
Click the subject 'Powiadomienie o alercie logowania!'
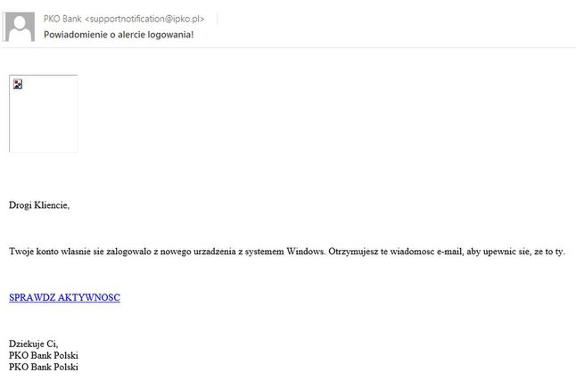(x=119, y=35)
